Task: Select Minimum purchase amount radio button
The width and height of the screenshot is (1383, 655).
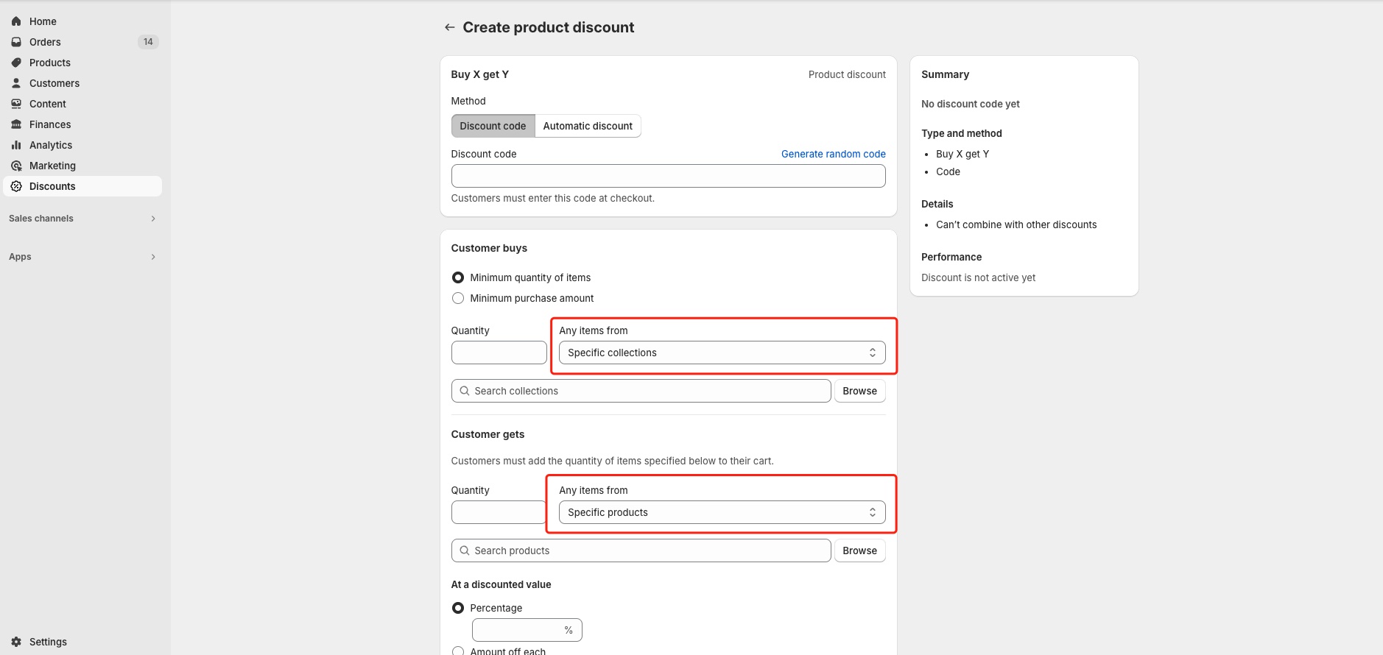Action: (x=458, y=298)
